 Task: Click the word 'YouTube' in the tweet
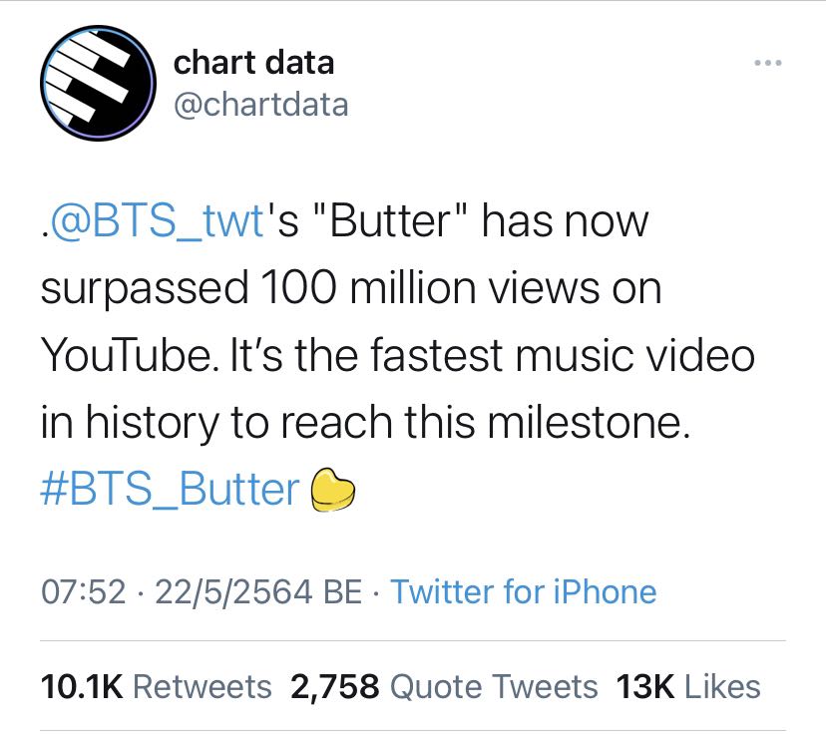pyautogui.click(x=122, y=356)
